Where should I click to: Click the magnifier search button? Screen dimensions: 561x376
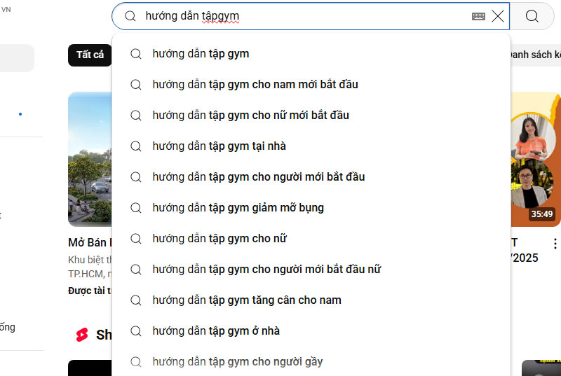pyautogui.click(x=532, y=16)
